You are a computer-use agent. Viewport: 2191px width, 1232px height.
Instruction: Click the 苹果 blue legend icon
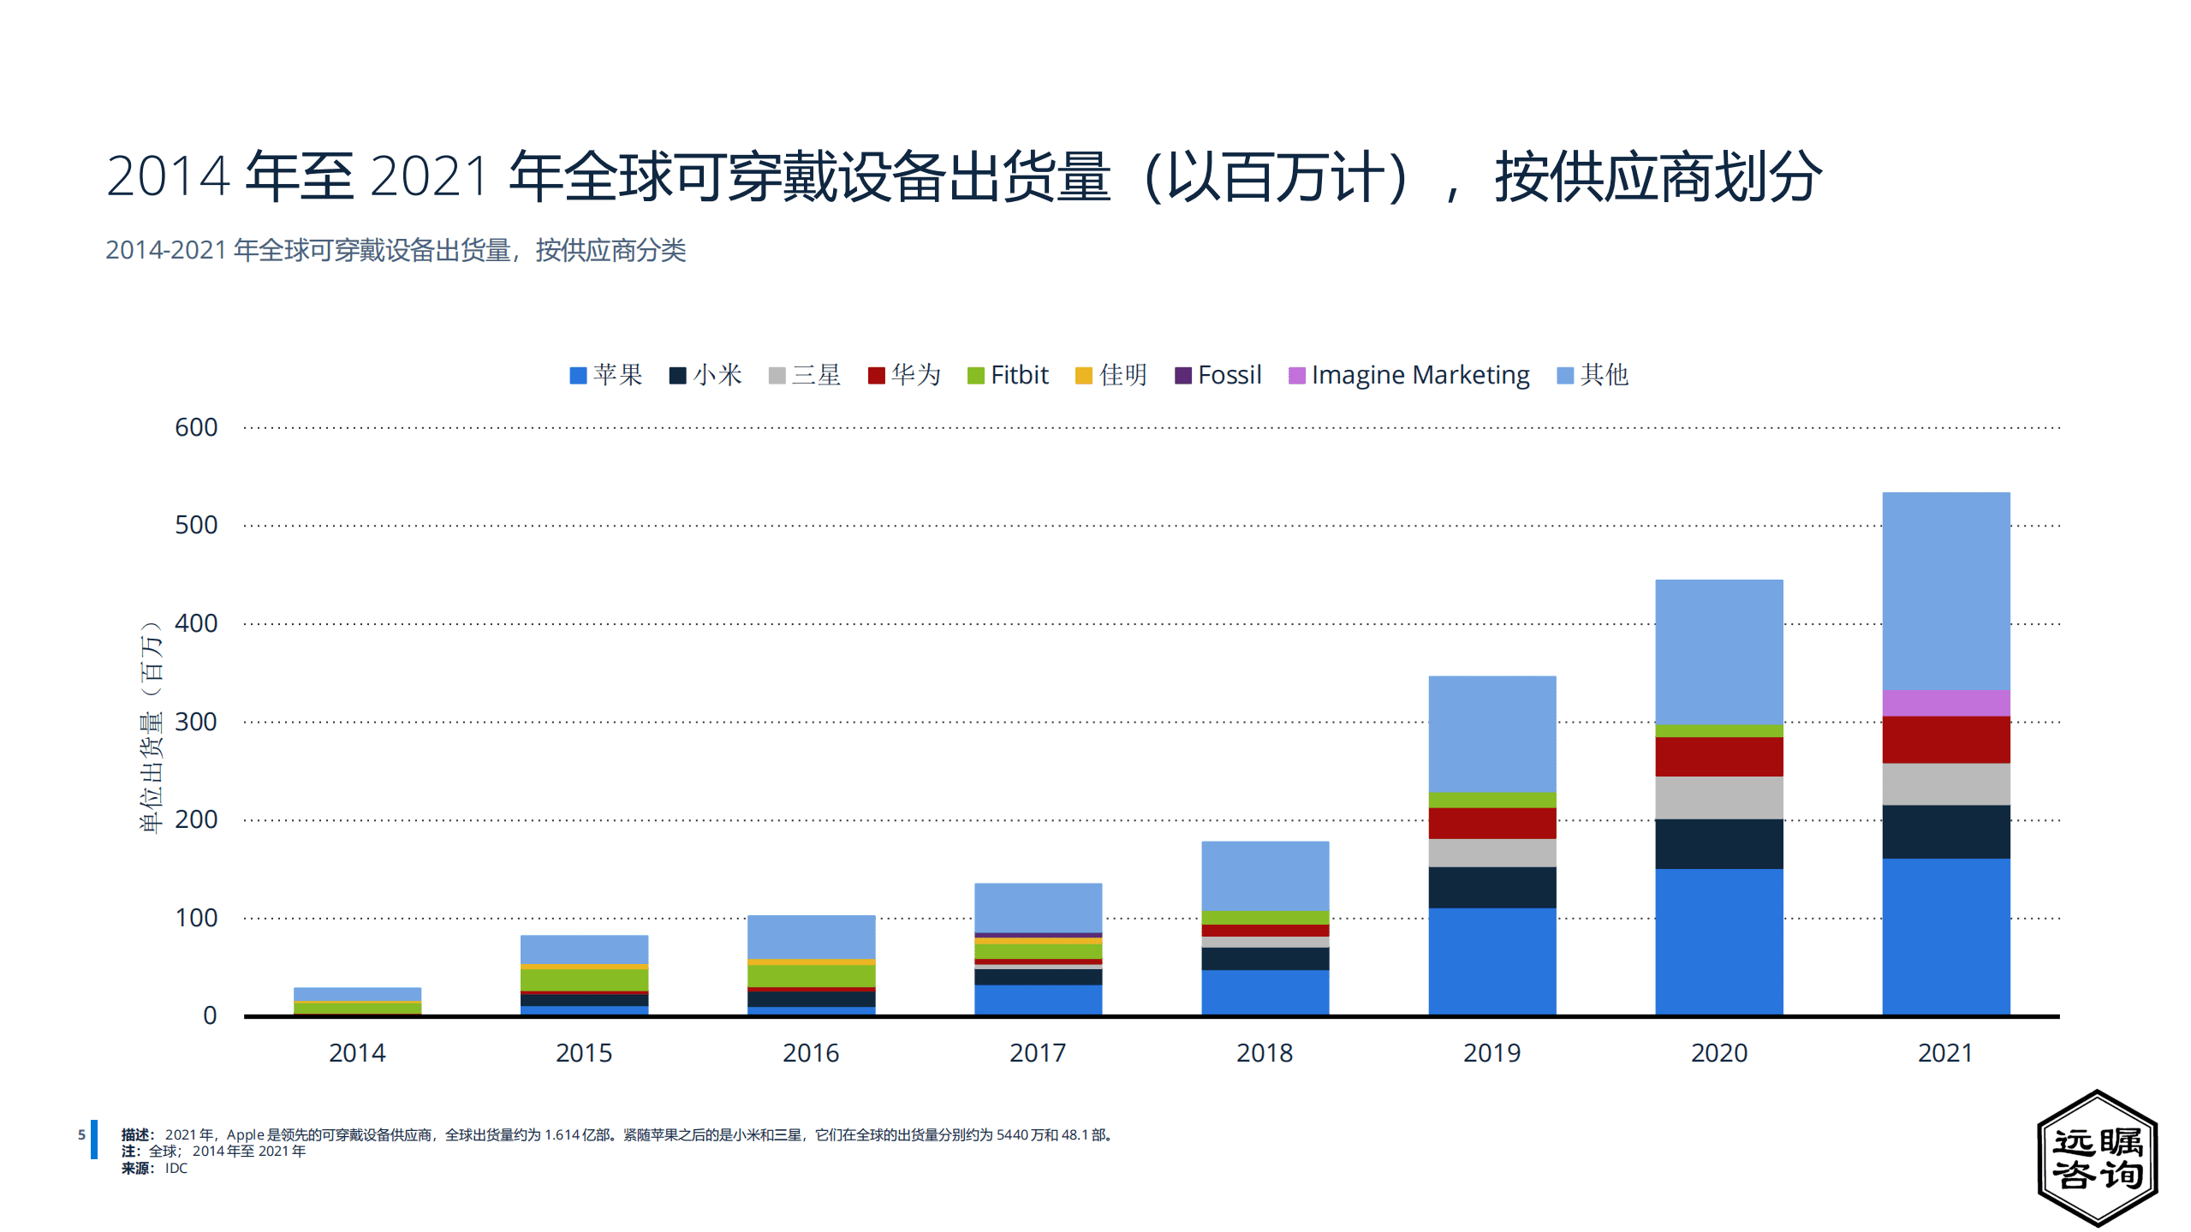579,374
